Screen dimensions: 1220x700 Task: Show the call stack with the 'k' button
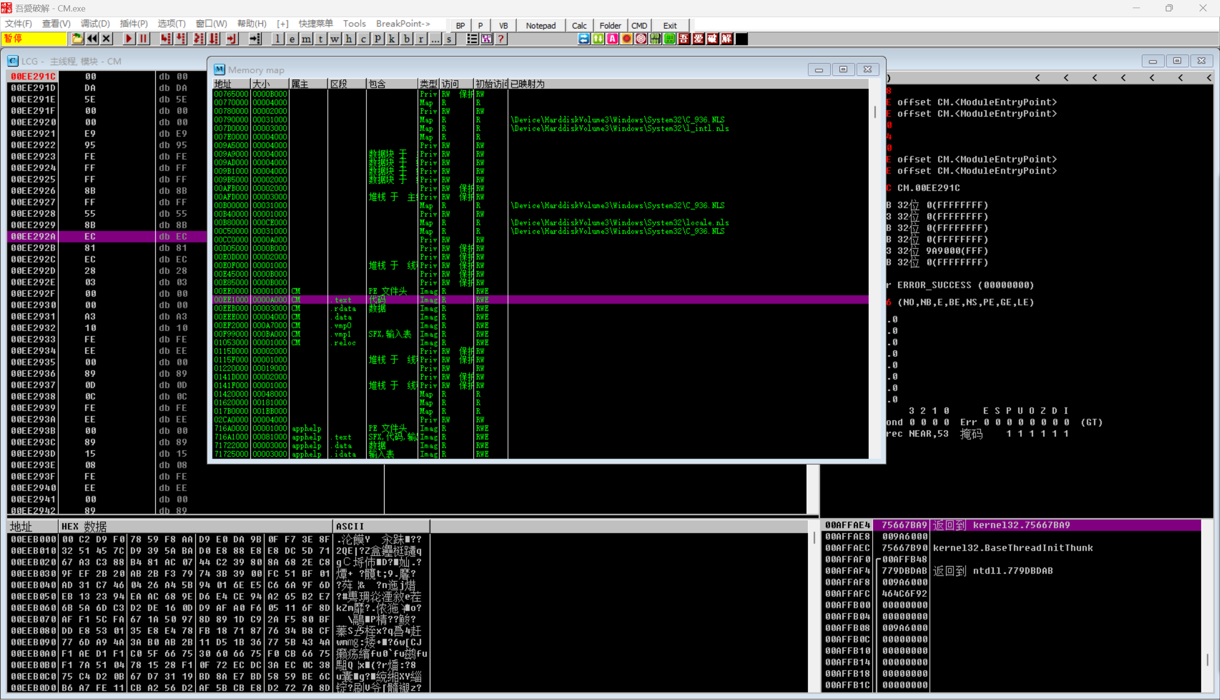(392, 39)
